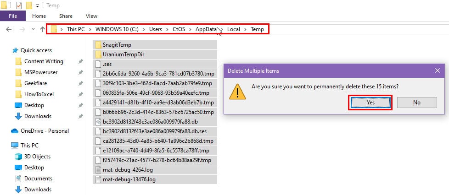449x195 pixels.
Task: Open the File menu
Action: 12,16
